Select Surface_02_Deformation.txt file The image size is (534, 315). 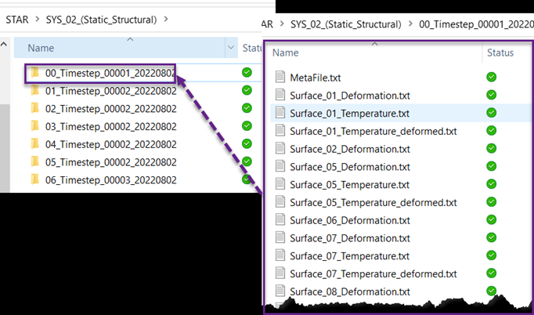click(349, 149)
